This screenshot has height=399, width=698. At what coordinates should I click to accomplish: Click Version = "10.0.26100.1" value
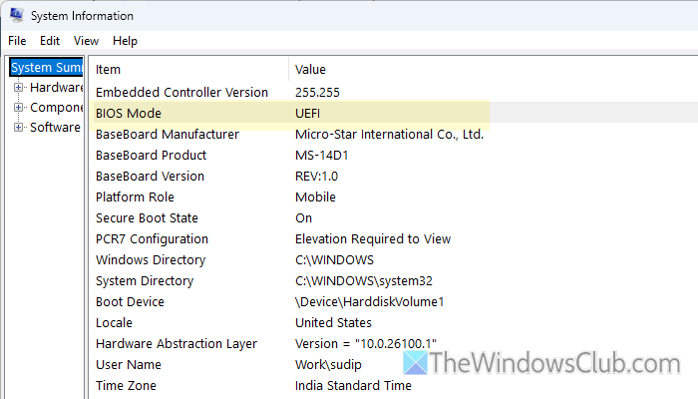point(366,343)
